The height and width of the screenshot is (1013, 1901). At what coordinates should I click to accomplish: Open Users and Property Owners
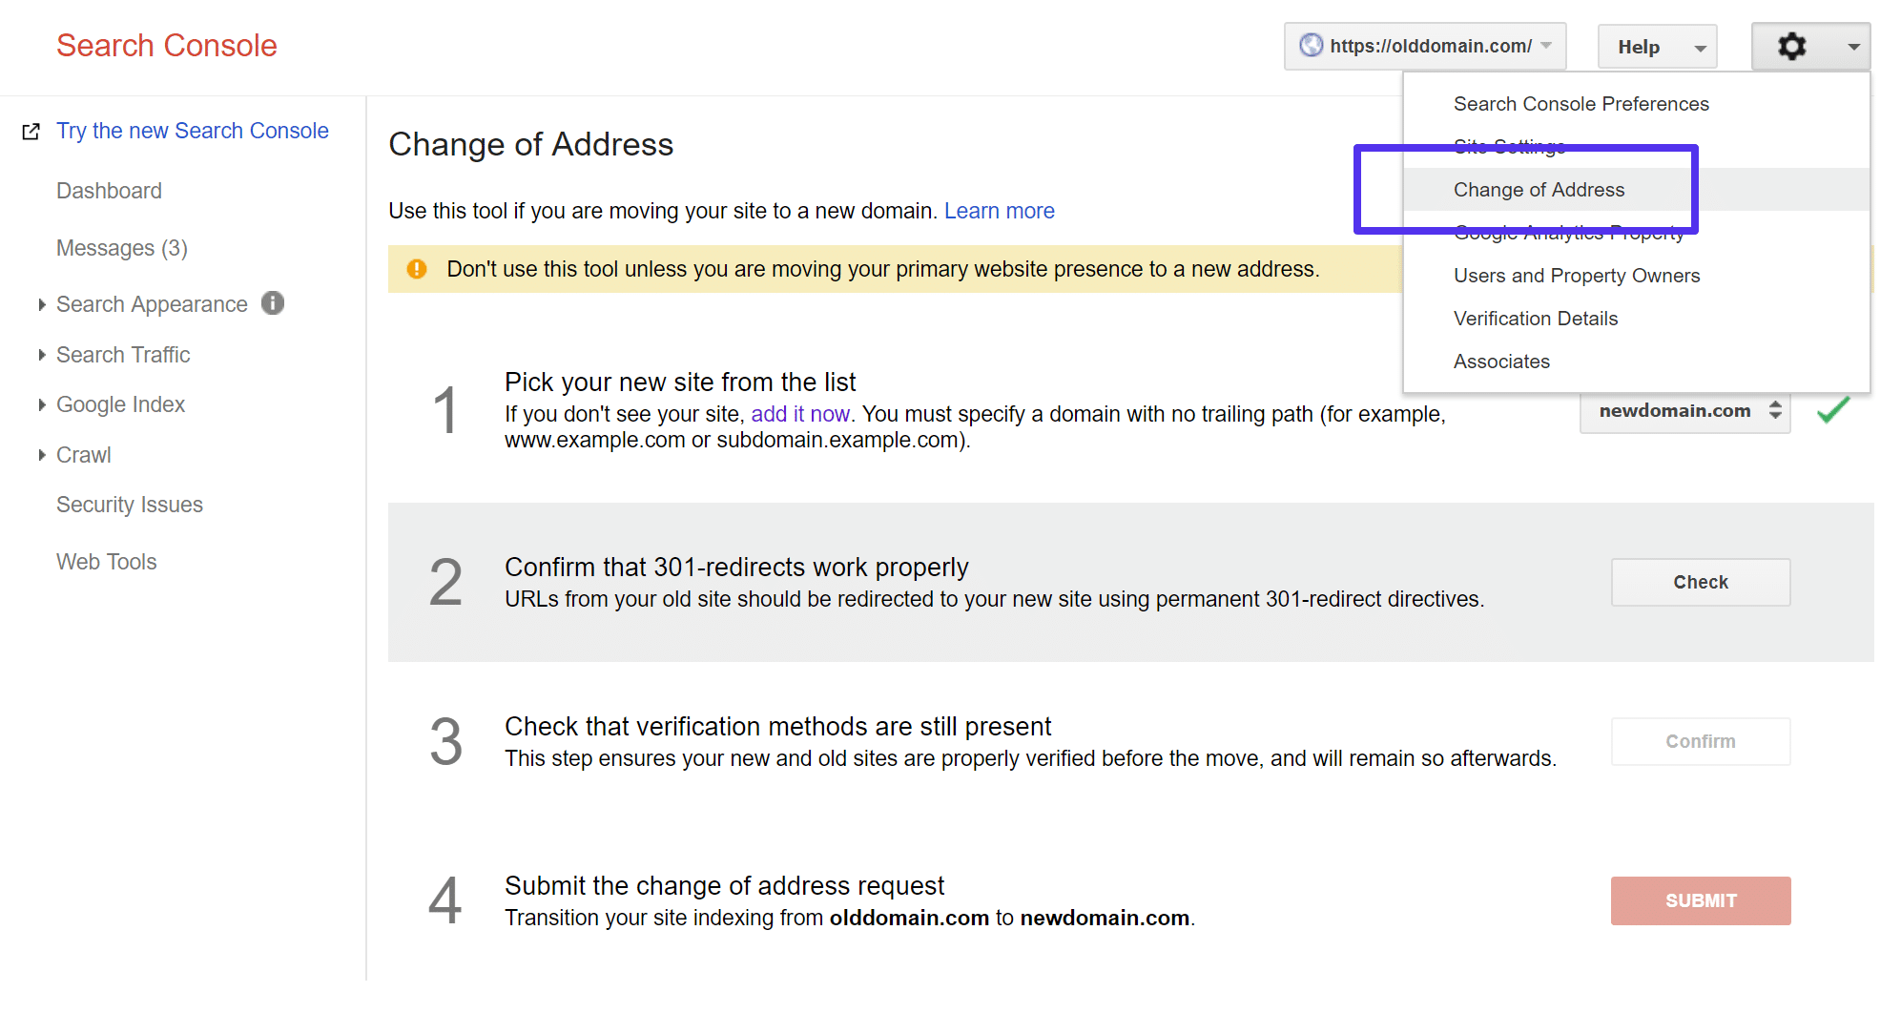pos(1576,275)
